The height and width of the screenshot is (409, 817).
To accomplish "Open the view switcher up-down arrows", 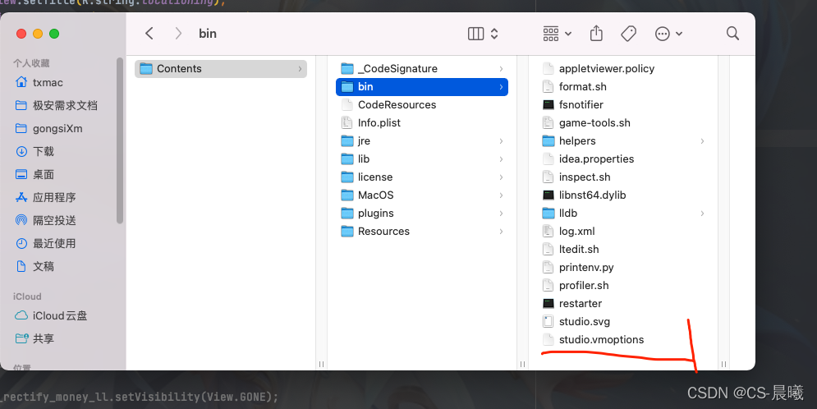I will [494, 34].
